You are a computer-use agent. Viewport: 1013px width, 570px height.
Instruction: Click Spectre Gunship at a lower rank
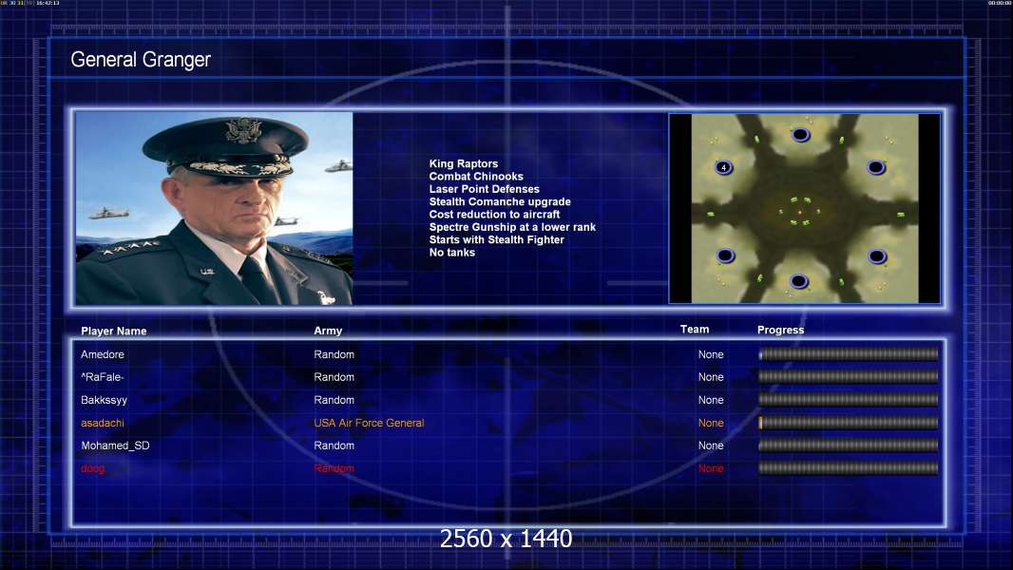[512, 227]
